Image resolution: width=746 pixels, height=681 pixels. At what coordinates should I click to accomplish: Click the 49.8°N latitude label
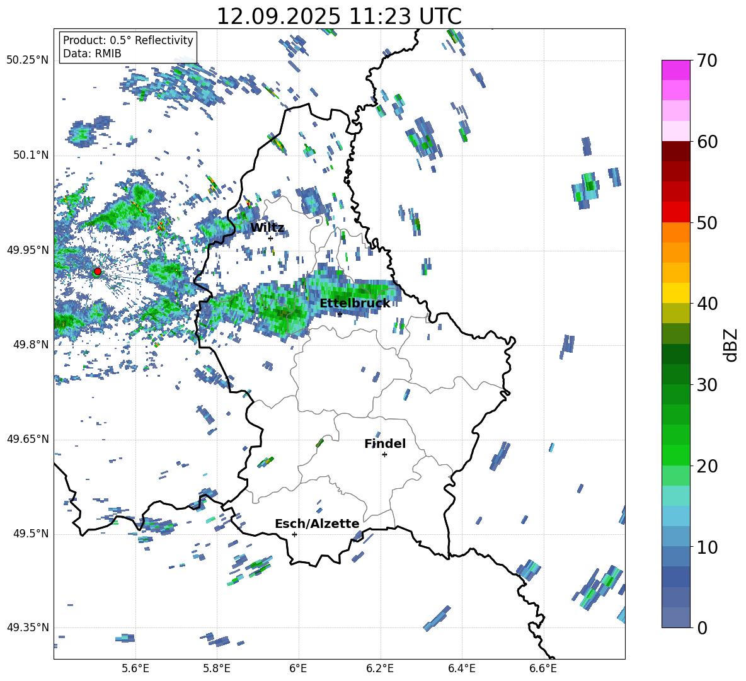coord(30,345)
